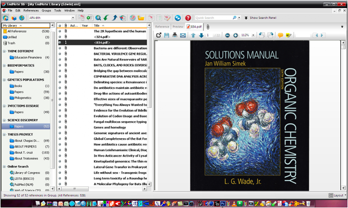
Task: Click the Online Search magnifier-globe icon
Action: (98, 18)
